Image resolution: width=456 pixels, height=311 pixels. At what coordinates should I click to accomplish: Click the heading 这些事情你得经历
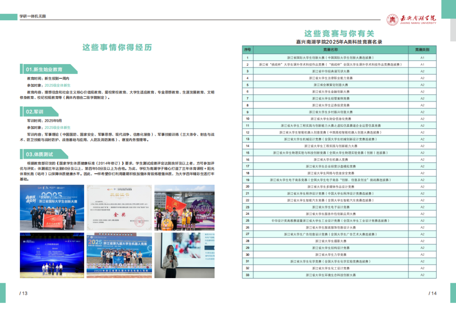pyautogui.click(x=117, y=47)
